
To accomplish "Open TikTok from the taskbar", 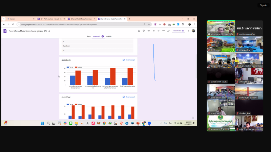I will click(93, 123).
